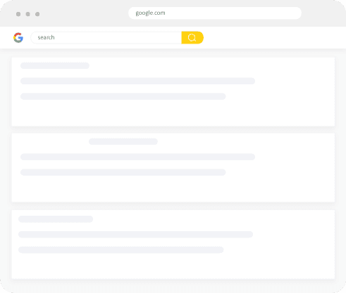Select the second result's shorter description line
The image size is (346, 293).
(x=123, y=172)
